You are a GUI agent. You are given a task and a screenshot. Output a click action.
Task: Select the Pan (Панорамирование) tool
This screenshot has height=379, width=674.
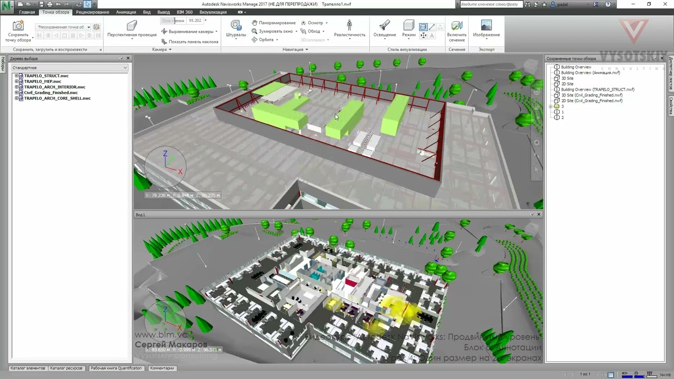point(274,23)
